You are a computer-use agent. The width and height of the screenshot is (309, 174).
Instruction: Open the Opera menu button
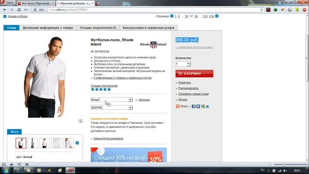pyautogui.click(x=8, y=3)
